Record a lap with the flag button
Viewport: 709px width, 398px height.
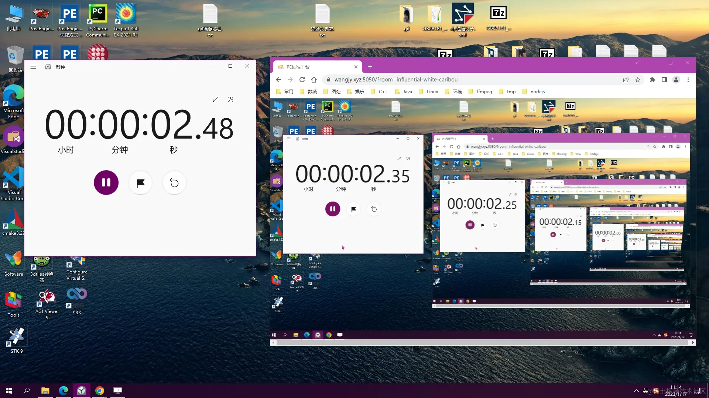[140, 183]
